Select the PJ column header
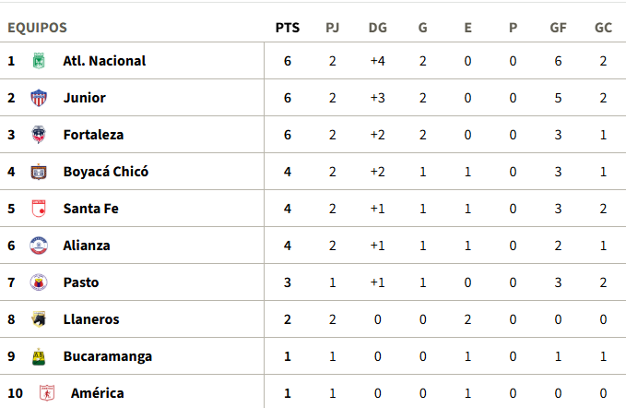Screen dimensions: 626x408 click(333, 28)
